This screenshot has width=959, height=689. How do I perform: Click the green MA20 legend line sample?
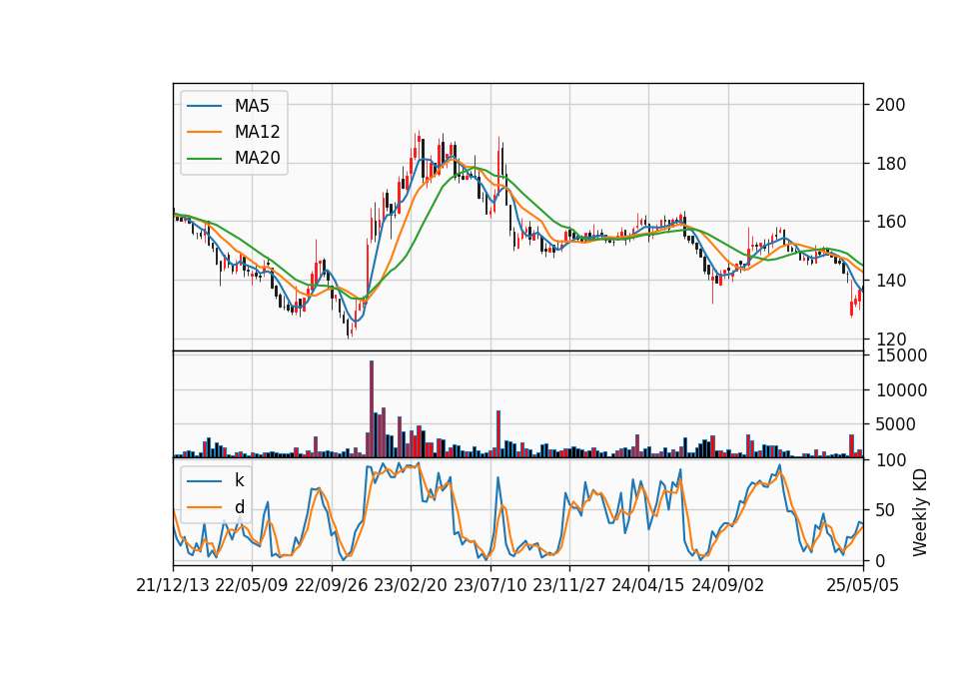tap(204, 159)
